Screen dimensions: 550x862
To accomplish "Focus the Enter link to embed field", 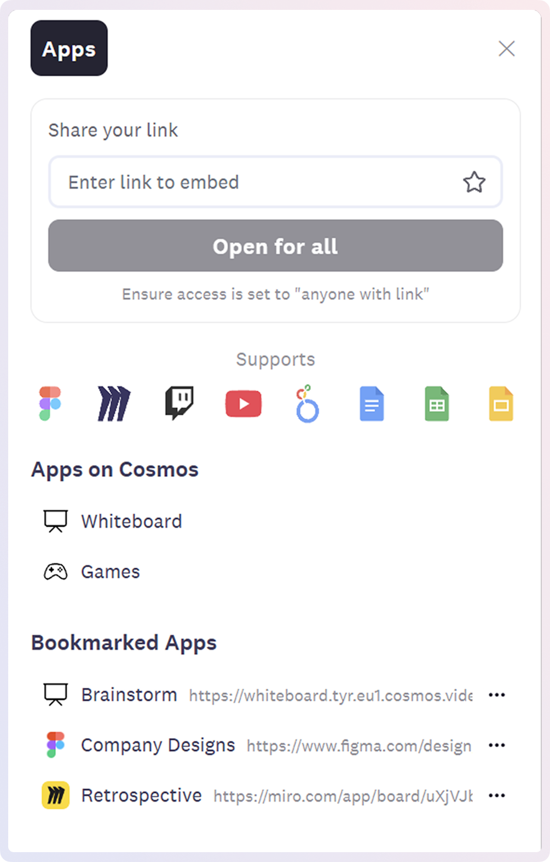I will (275, 182).
